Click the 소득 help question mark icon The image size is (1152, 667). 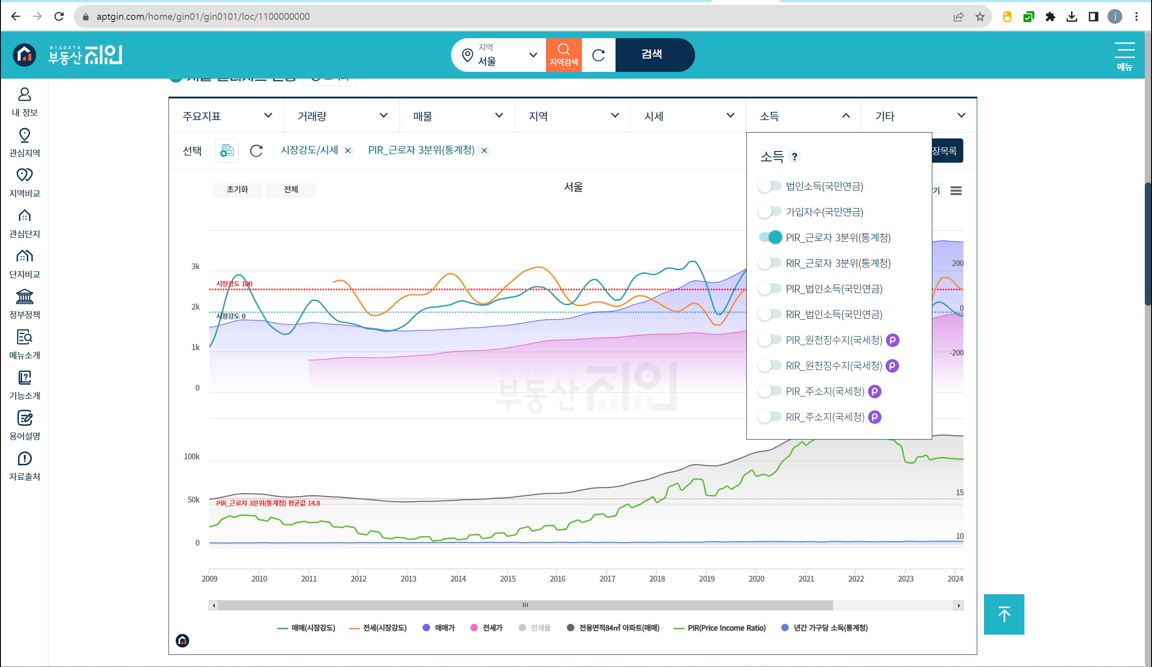tap(794, 157)
